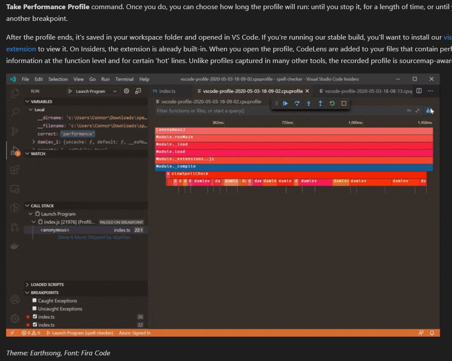Open the Manage gear in activity bar
The image size is (452, 361).
coord(15,318)
